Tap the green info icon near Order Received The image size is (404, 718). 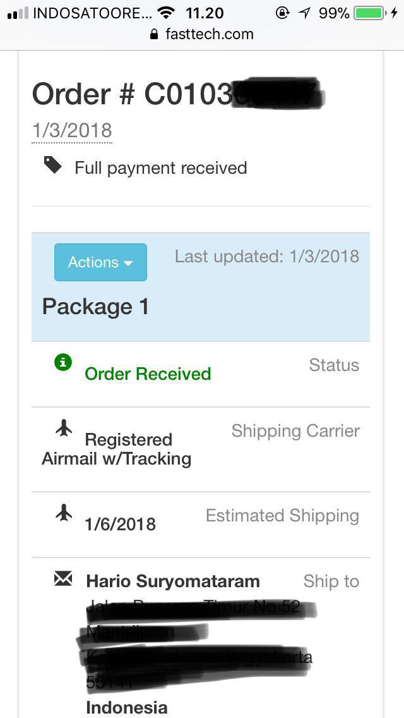(x=63, y=363)
